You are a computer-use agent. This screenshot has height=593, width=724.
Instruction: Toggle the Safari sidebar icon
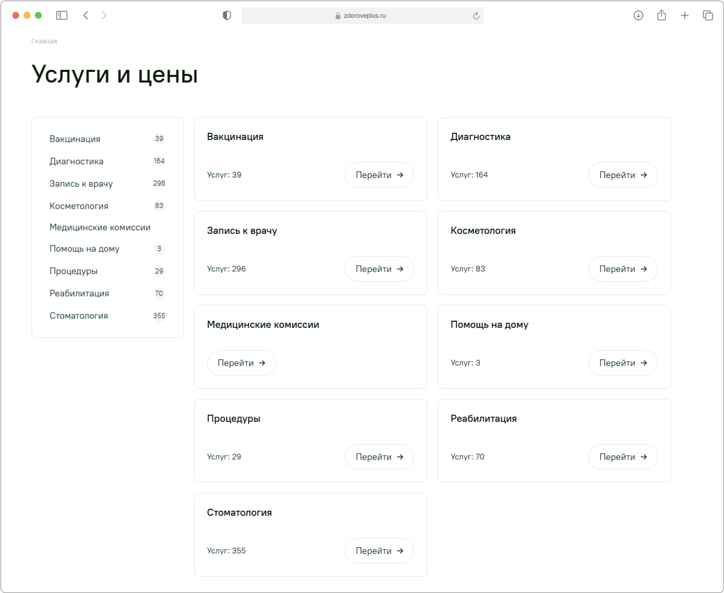tap(62, 16)
